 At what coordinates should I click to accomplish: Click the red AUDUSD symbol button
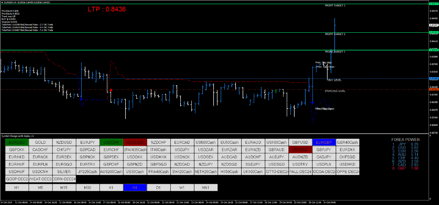coord(135,142)
